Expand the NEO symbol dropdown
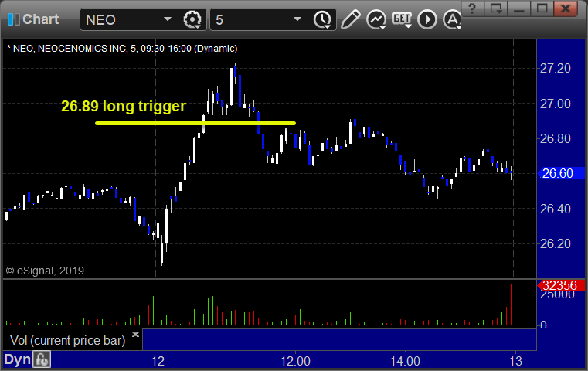588x371 pixels. 167,19
